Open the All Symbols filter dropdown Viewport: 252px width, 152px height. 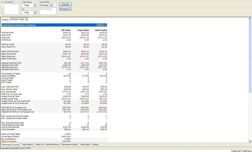pos(51,5)
